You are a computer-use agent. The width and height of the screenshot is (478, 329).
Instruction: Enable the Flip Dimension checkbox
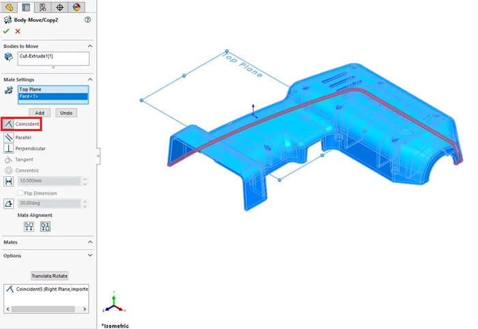(20, 193)
